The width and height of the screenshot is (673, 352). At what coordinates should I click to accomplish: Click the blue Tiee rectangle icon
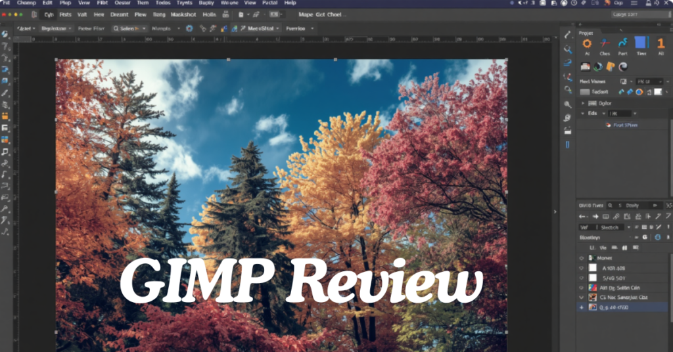pyautogui.click(x=641, y=43)
